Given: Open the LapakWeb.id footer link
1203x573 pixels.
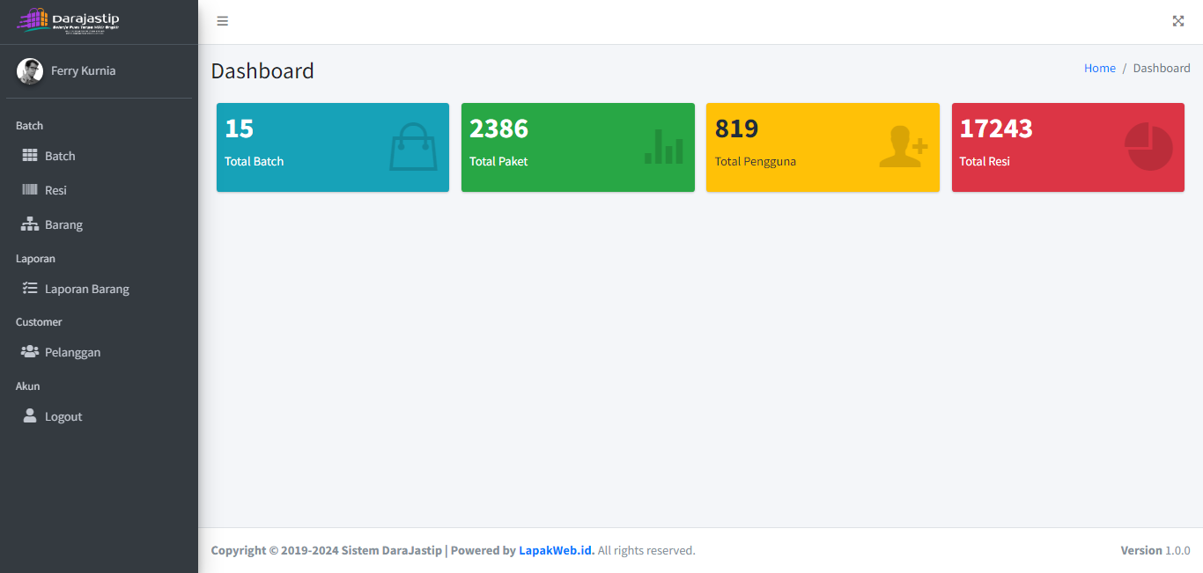Looking at the screenshot, I should tap(556, 550).
